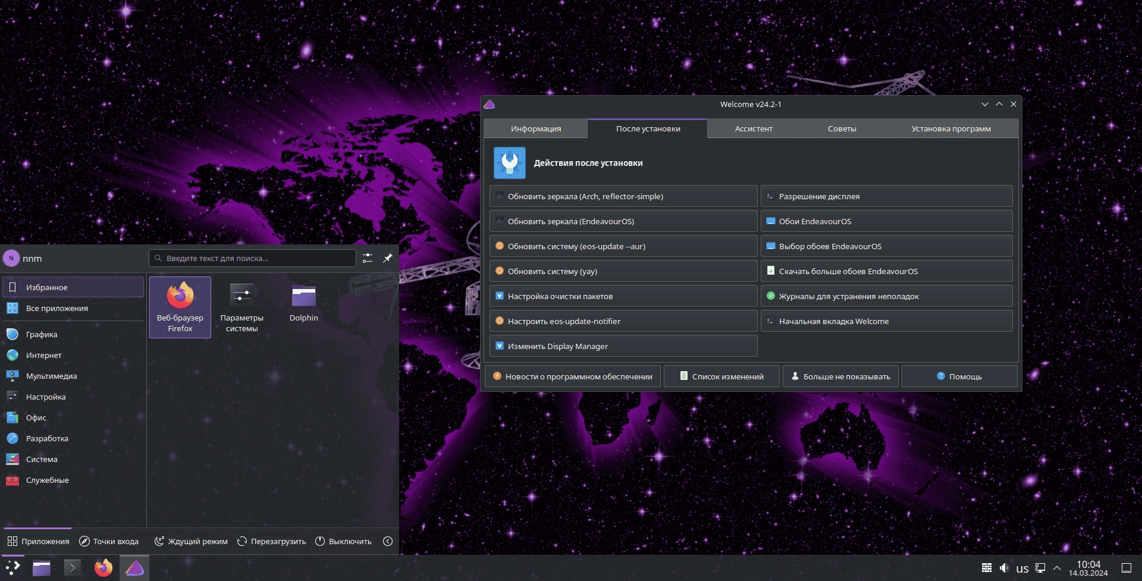The width and height of the screenshot is (1142, 581).
Task: Click Обновить зеркала (Arch, reflector-simple)
Action: pos(623,196)
